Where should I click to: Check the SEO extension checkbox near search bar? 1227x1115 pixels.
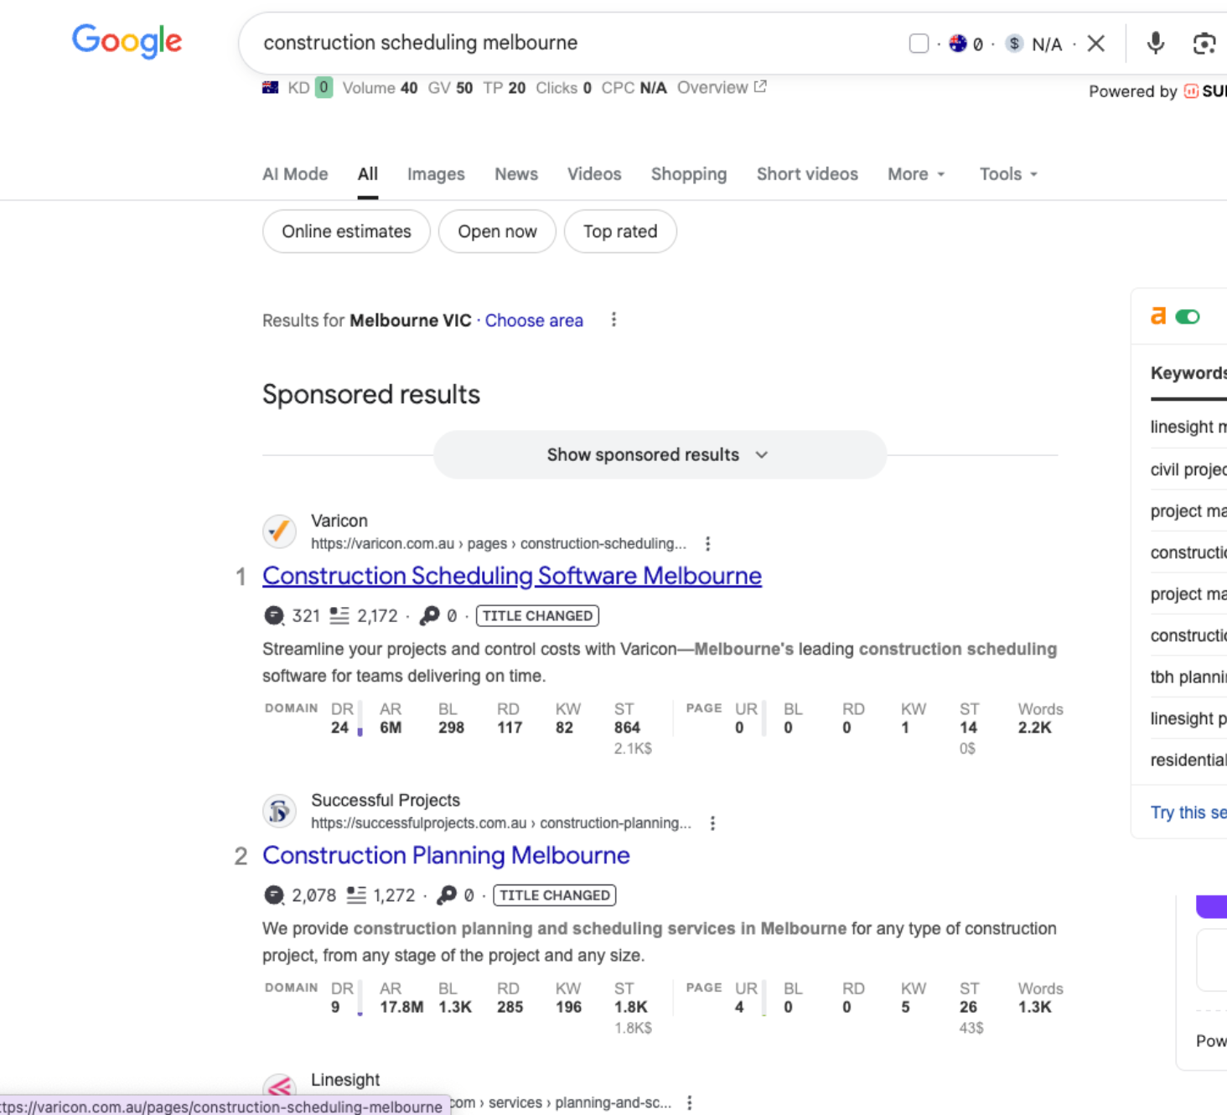point(919,43)
